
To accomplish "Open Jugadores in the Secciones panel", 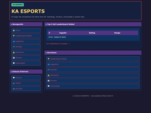I will (93, 64).
